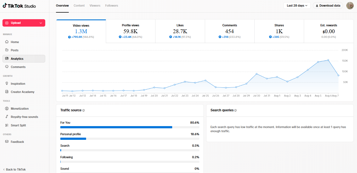Click the Traffic source info icon
The width and height of the screenshot is (357, 173).
tap(84, 110)
